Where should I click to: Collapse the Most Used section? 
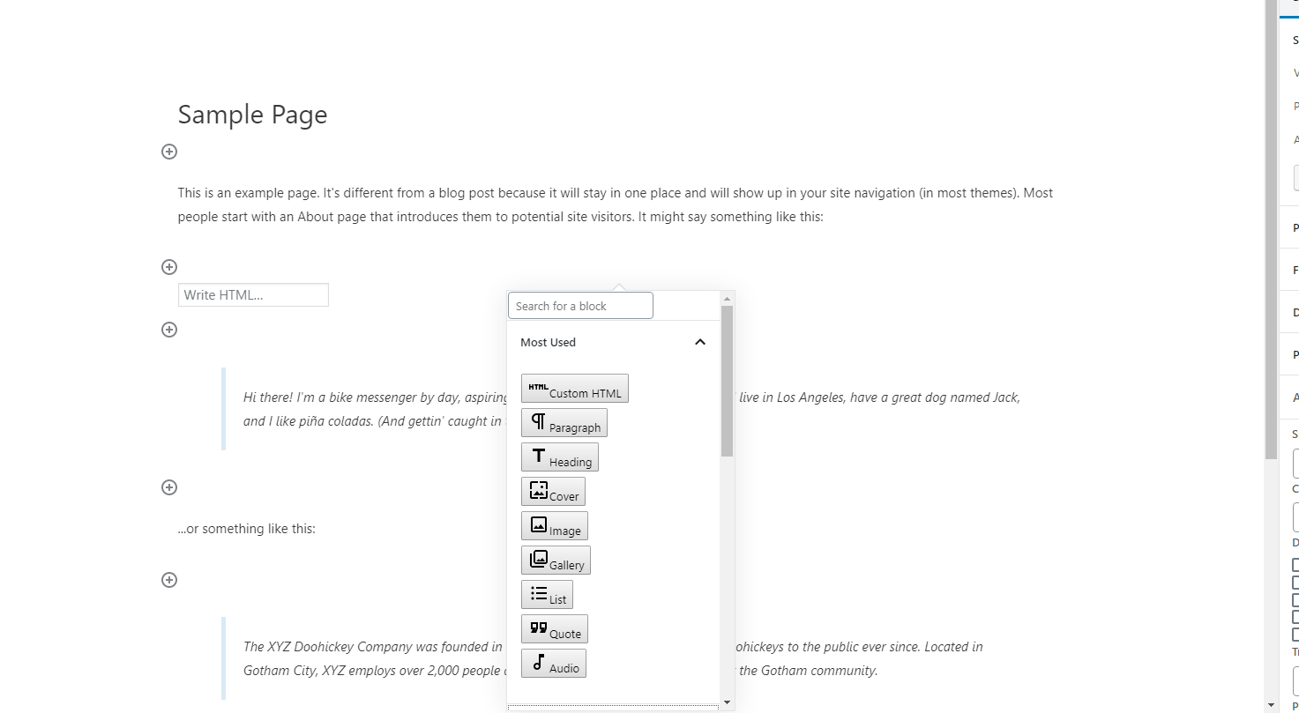(x=699, y=342)
